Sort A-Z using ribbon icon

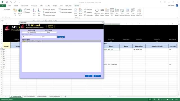(x=34, y=12)
